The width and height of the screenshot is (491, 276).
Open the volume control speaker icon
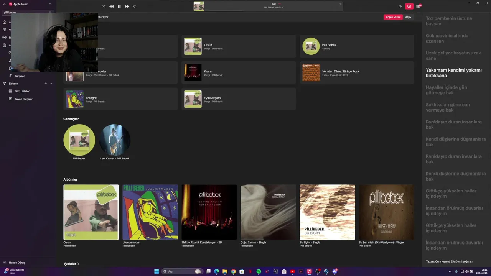point(400,6)
